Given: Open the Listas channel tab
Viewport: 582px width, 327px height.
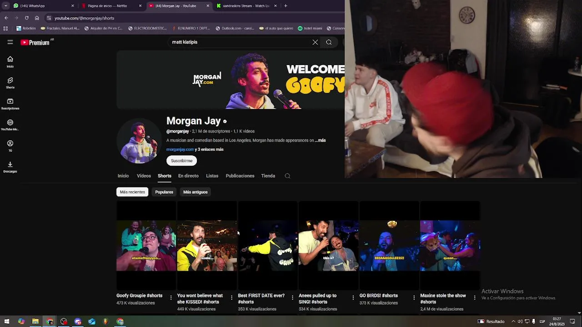Looking at the screenshot, I should click(212, 176).
